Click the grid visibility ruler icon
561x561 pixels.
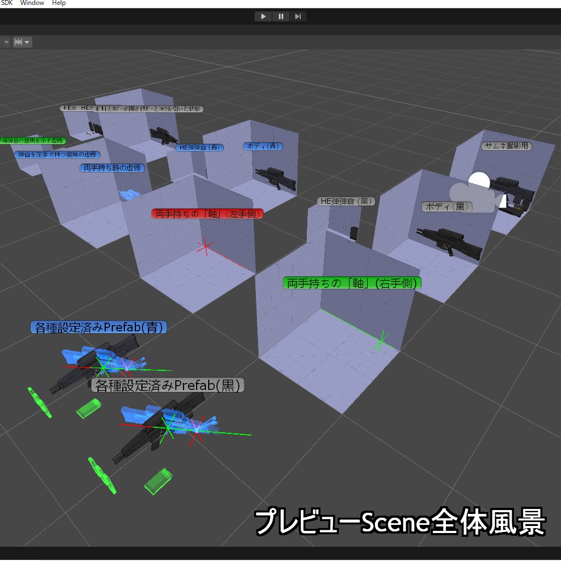click(19, 42)
